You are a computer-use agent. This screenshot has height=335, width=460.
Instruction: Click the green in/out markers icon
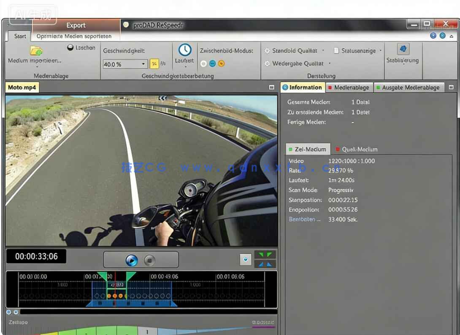coord(265,255)
